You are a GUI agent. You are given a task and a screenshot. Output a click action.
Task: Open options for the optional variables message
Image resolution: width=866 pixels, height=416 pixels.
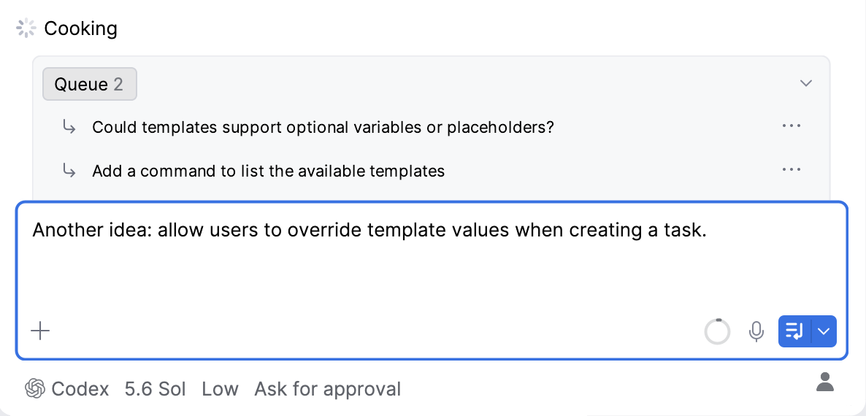point(792,126)
